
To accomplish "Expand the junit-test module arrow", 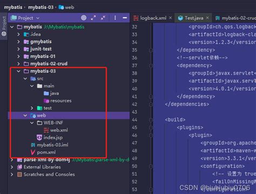I will 18,49.
